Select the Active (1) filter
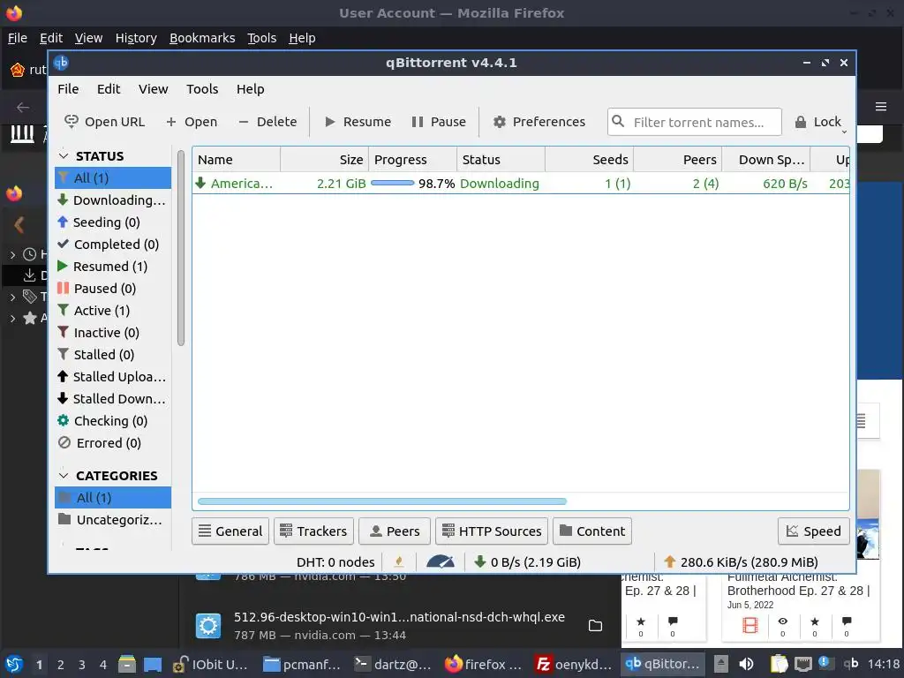904x678 pixels. tap(113, 310)
